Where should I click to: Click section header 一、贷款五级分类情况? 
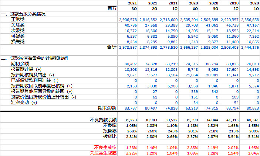(23, 14)
